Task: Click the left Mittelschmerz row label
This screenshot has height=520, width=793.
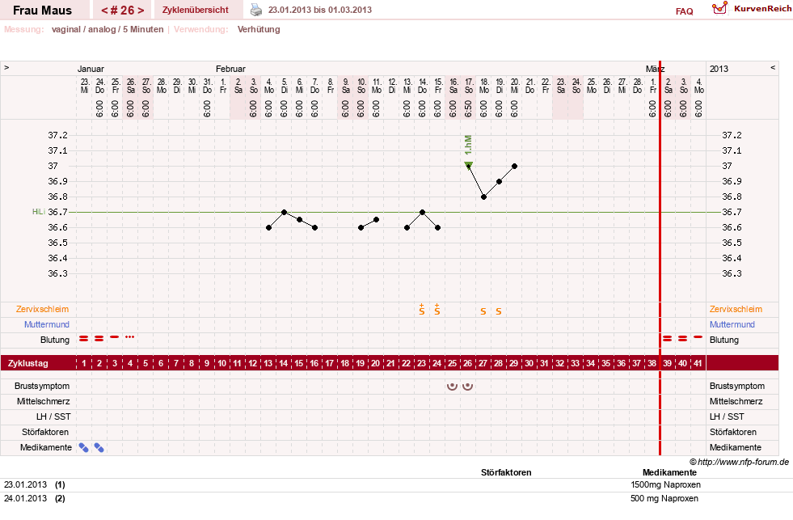Action: point(44,401)
